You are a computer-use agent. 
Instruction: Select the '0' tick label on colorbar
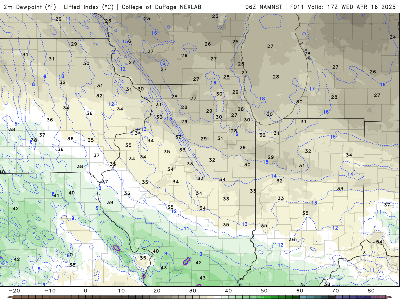85,291
